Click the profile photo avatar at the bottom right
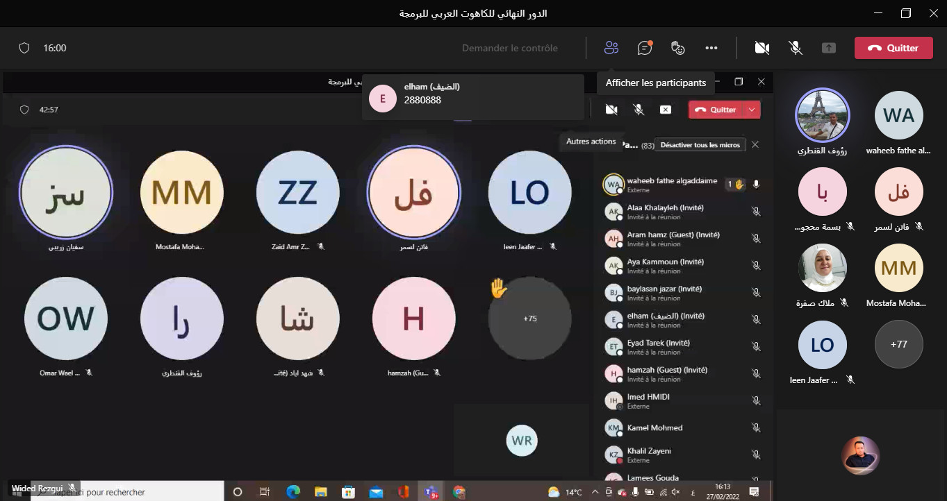The height and width of the screenshot is (501, 947). point(861,455)
